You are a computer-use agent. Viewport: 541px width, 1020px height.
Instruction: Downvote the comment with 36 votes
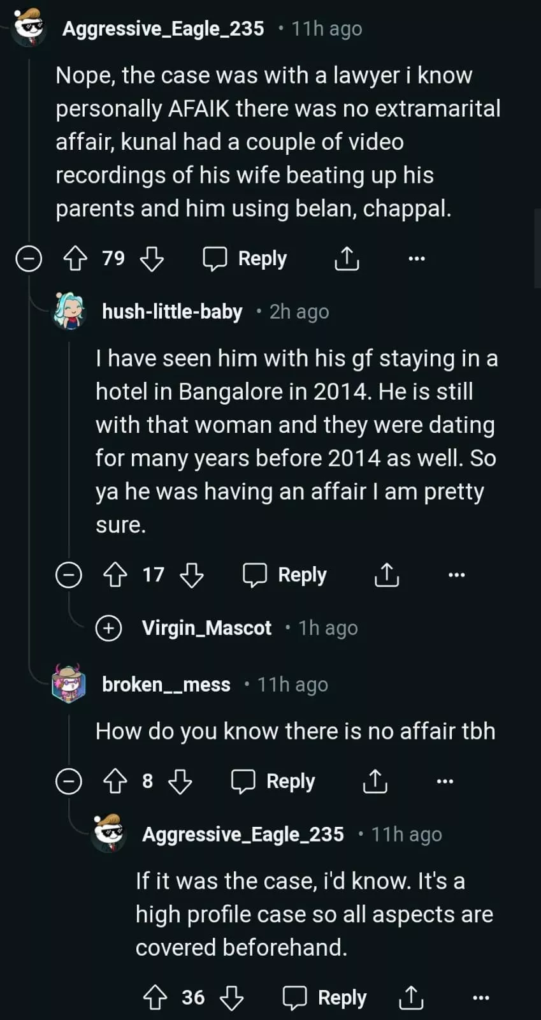[x=231, y=998]
